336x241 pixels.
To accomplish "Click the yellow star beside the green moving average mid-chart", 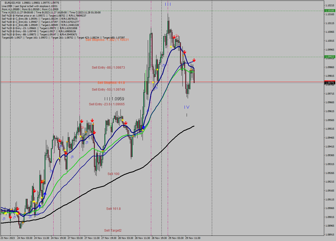I will coord(143,129).
